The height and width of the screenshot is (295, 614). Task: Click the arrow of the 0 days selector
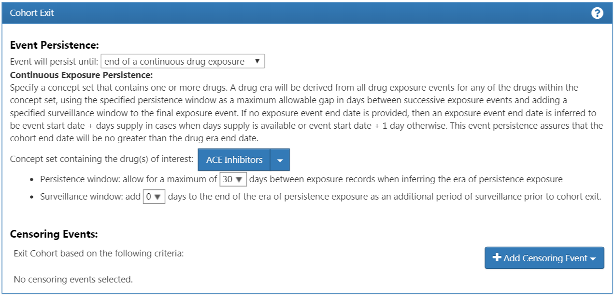[x=157, y=197]
